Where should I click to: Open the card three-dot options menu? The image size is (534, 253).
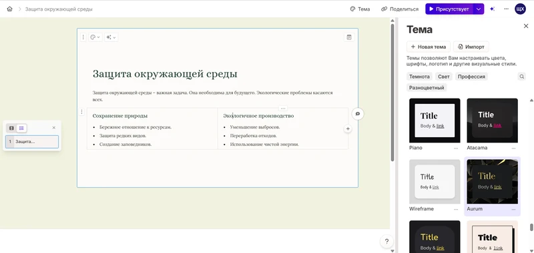pyautogui.click(x=83, y=37)
